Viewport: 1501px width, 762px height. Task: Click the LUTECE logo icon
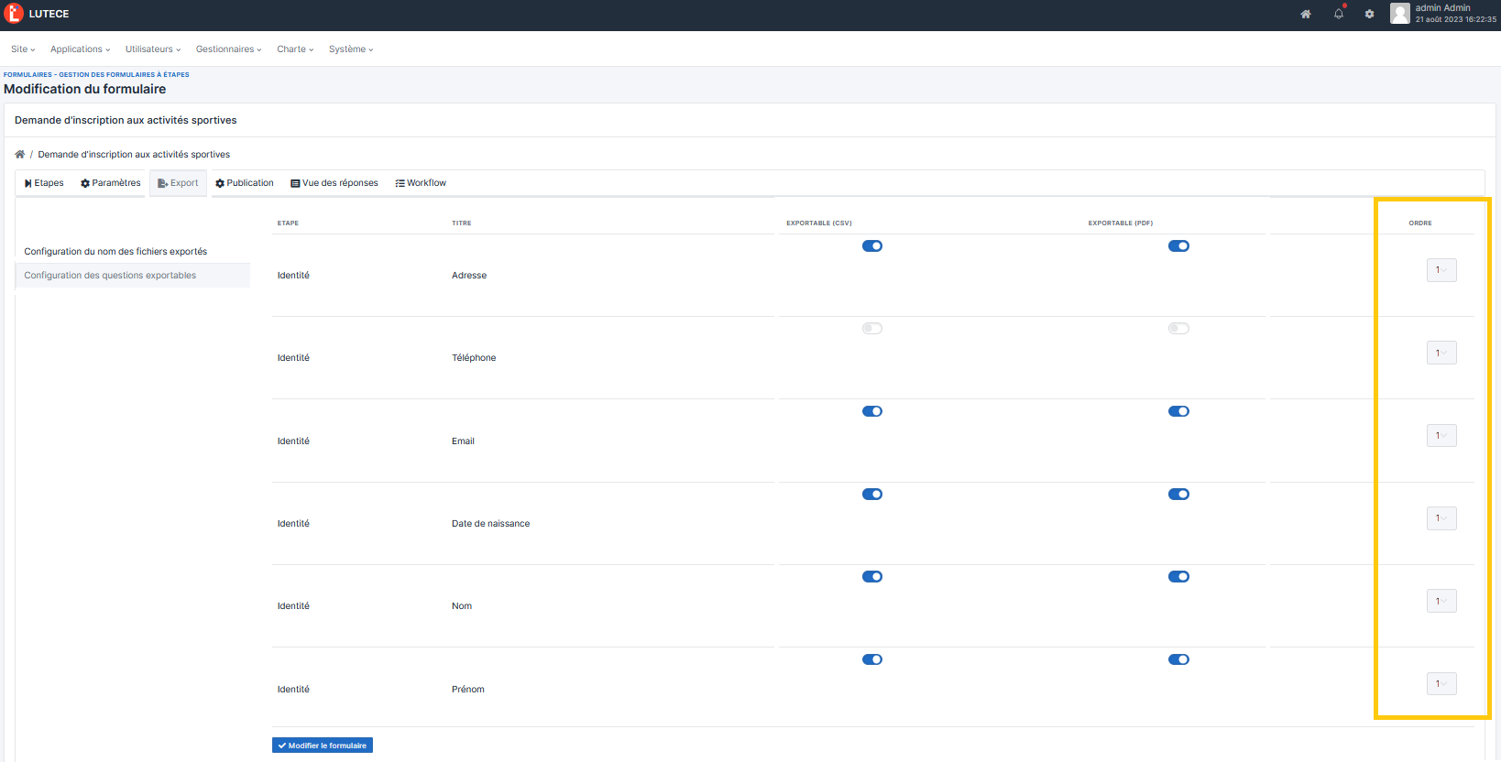coord(14,14)
